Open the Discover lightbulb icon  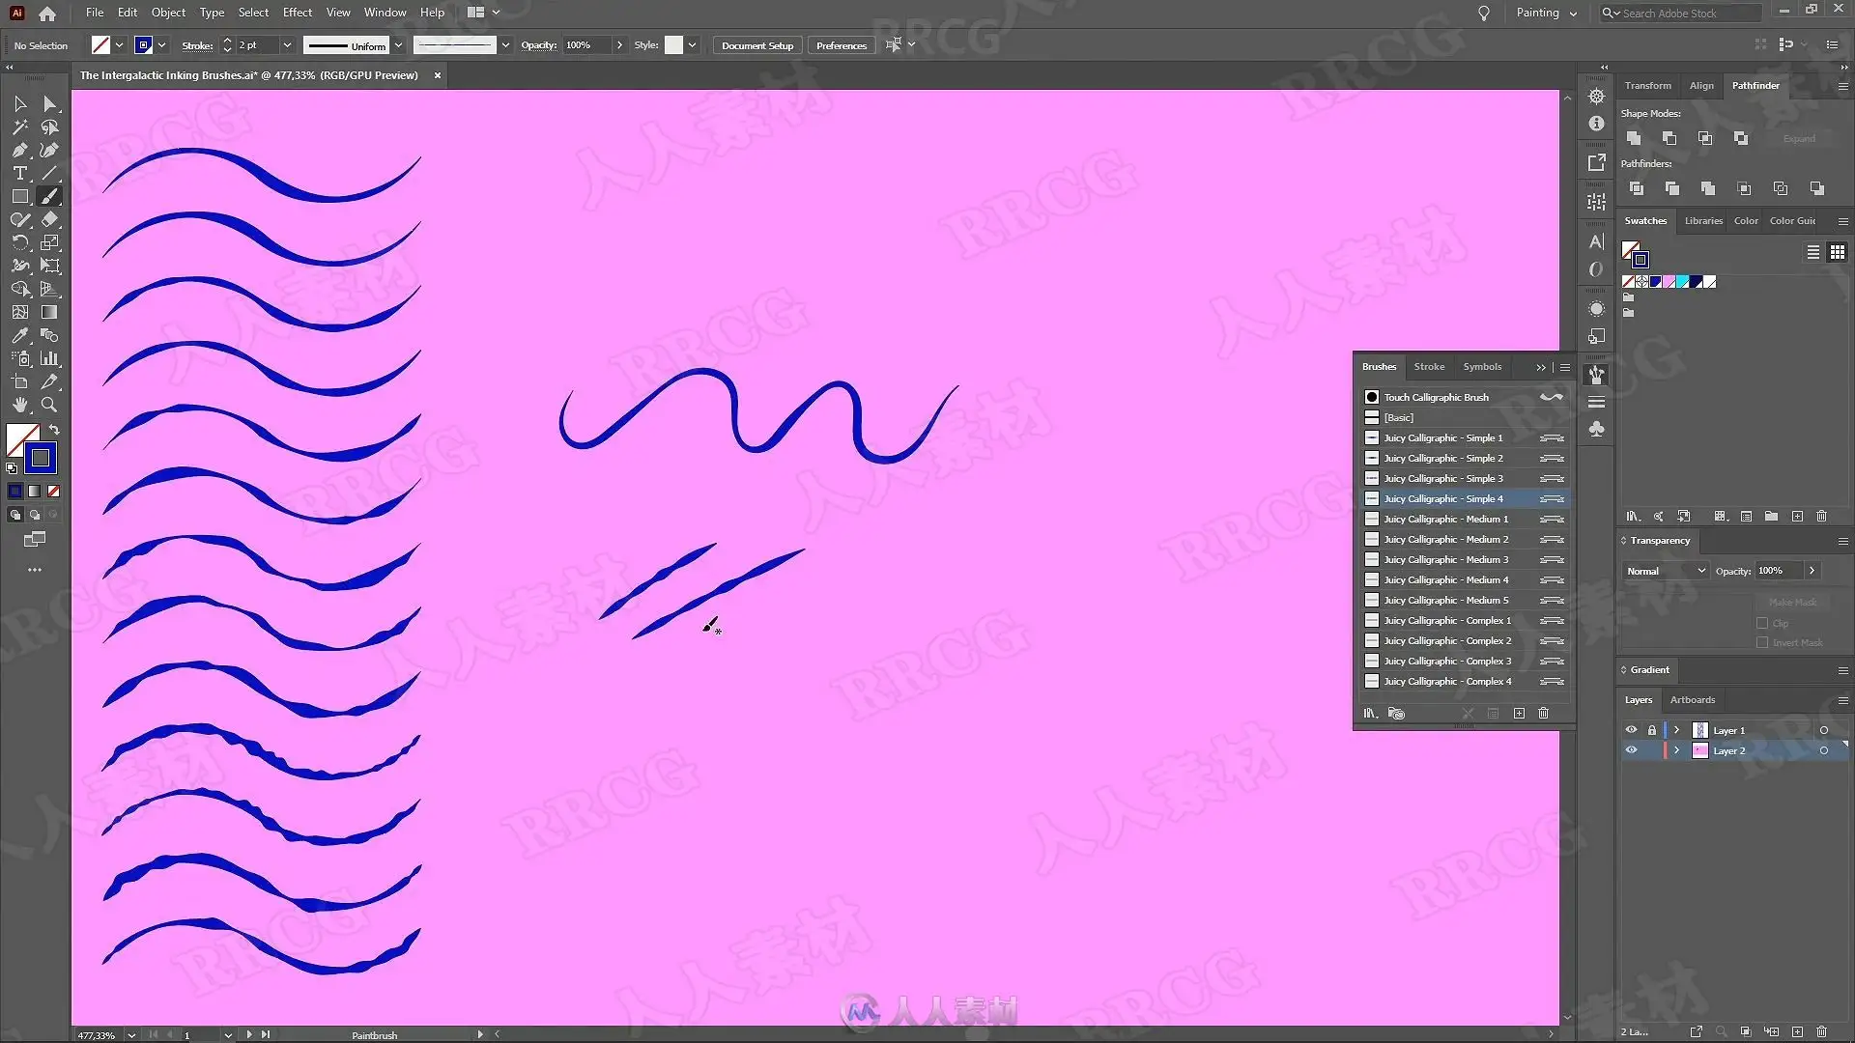pos(1484,14)
